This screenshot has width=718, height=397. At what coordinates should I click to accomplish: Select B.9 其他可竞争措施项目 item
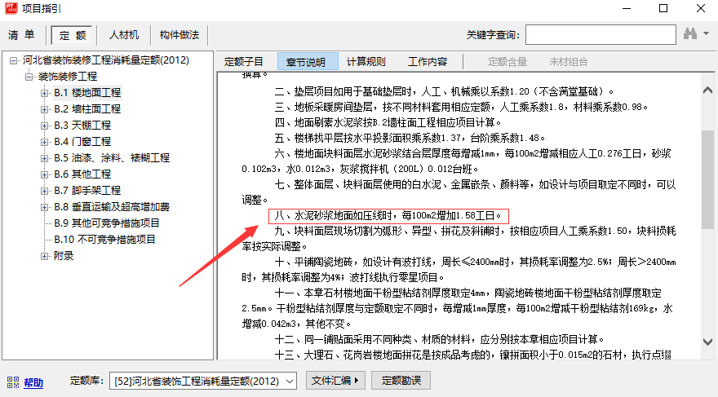point(107,223)
